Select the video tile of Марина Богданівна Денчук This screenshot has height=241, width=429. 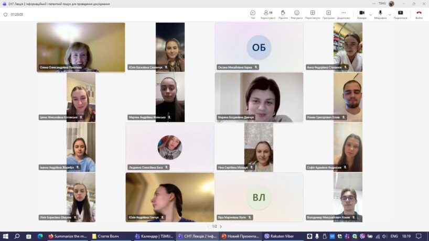[x=259, y=97]
